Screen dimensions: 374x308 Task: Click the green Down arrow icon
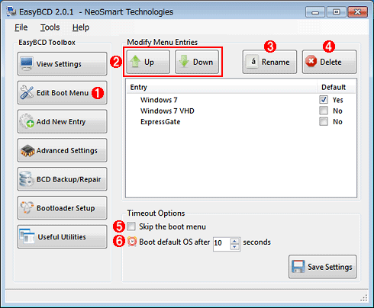[x=184, y=62]
